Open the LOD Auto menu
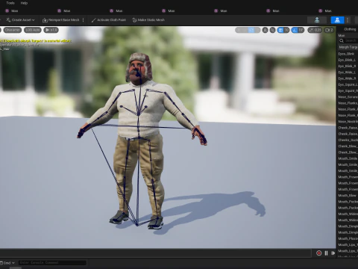Image resolution: width=358 pixels, height=269 pixels. click(x=33, y=30)
